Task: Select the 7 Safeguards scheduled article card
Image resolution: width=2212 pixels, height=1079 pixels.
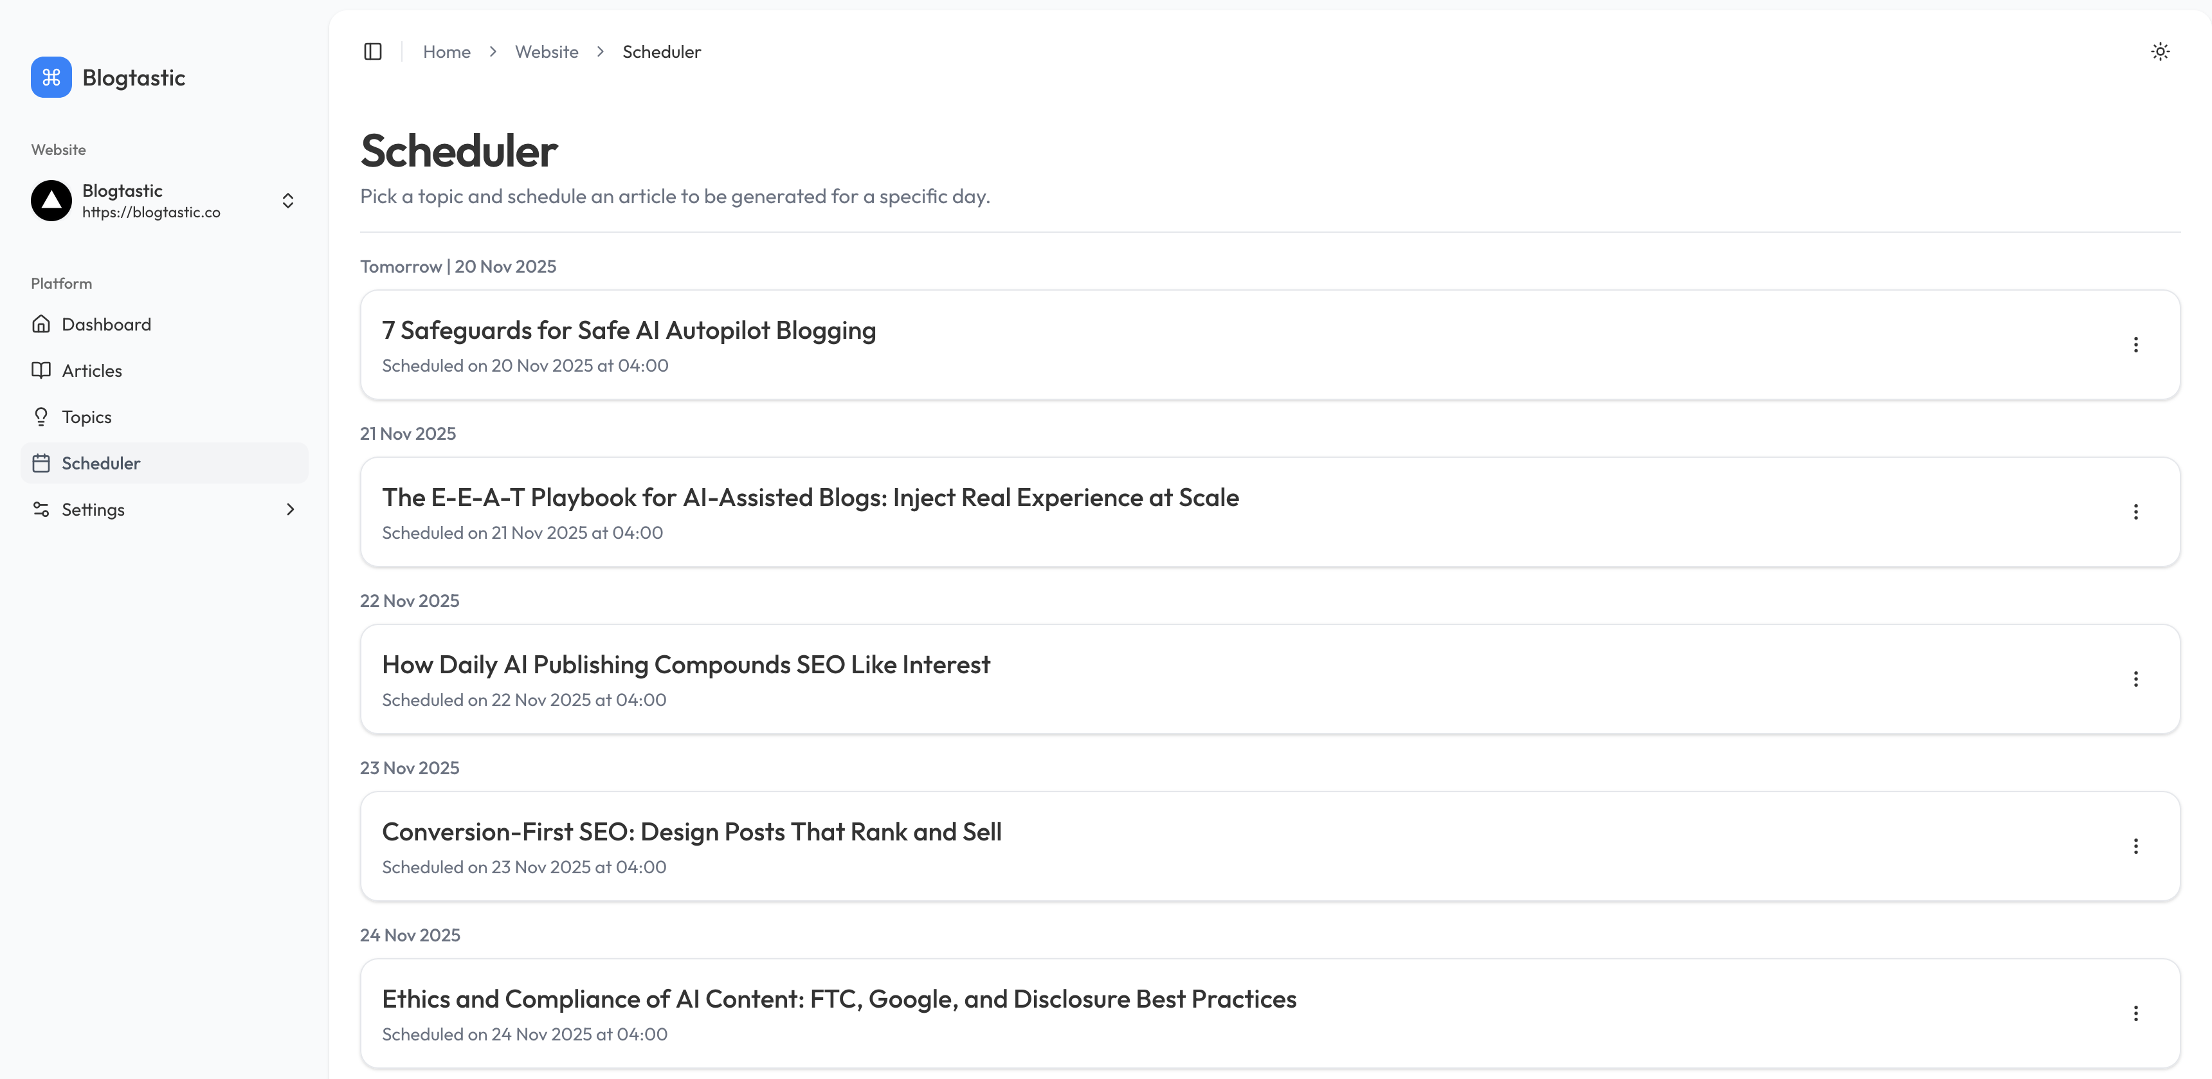Action: 1202,345
